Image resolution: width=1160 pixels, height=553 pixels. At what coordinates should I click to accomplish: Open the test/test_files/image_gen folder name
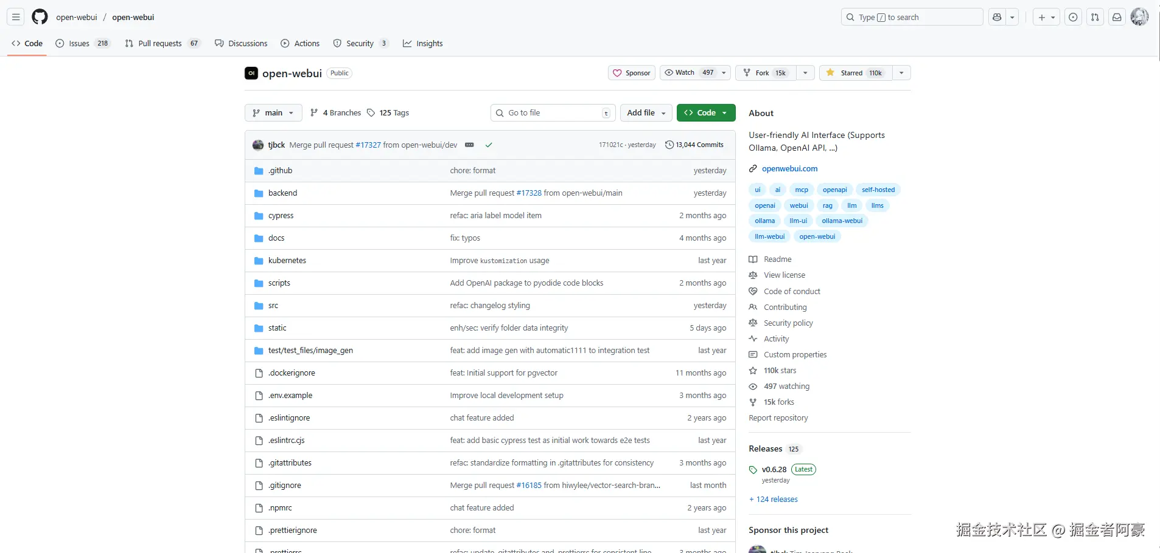tap(310, 351)
